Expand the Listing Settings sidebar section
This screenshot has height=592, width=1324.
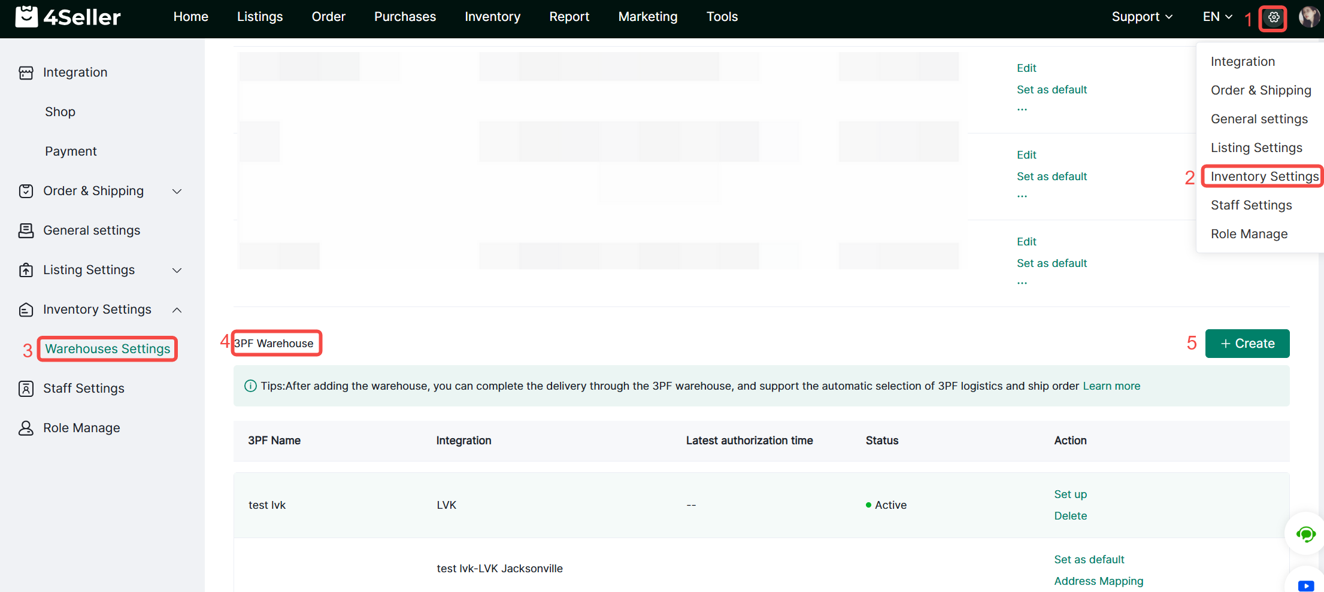click(177, 270)
